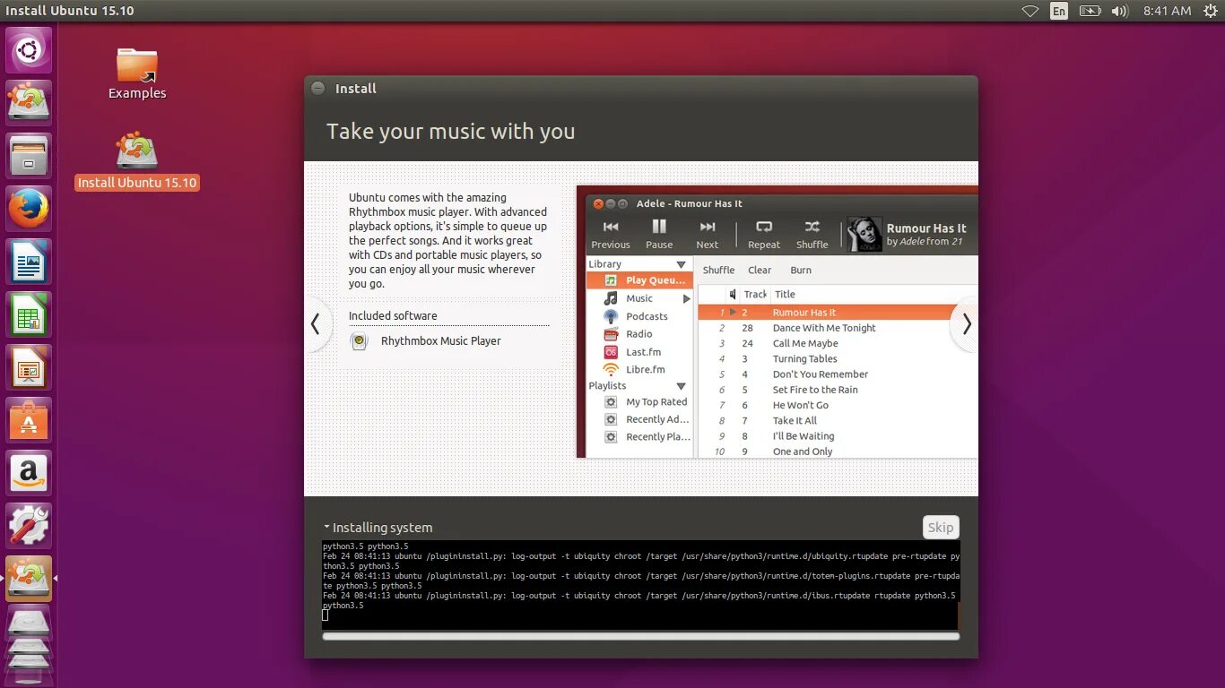The image size is (1225, 688).
Task: Click Next track in the Rhythmbox slide
Action: (708, 235)
